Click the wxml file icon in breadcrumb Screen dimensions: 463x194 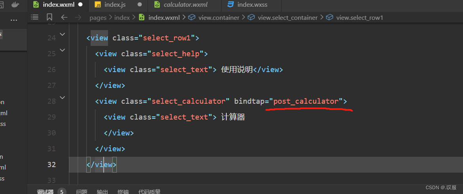click(142, 17)
